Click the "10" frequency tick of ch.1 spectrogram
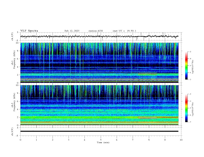204x157 pixels. 17,43
